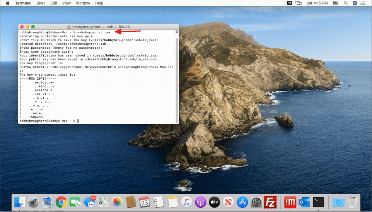Open Maps from the Dock
372x212 pixels.
(103, 202)
